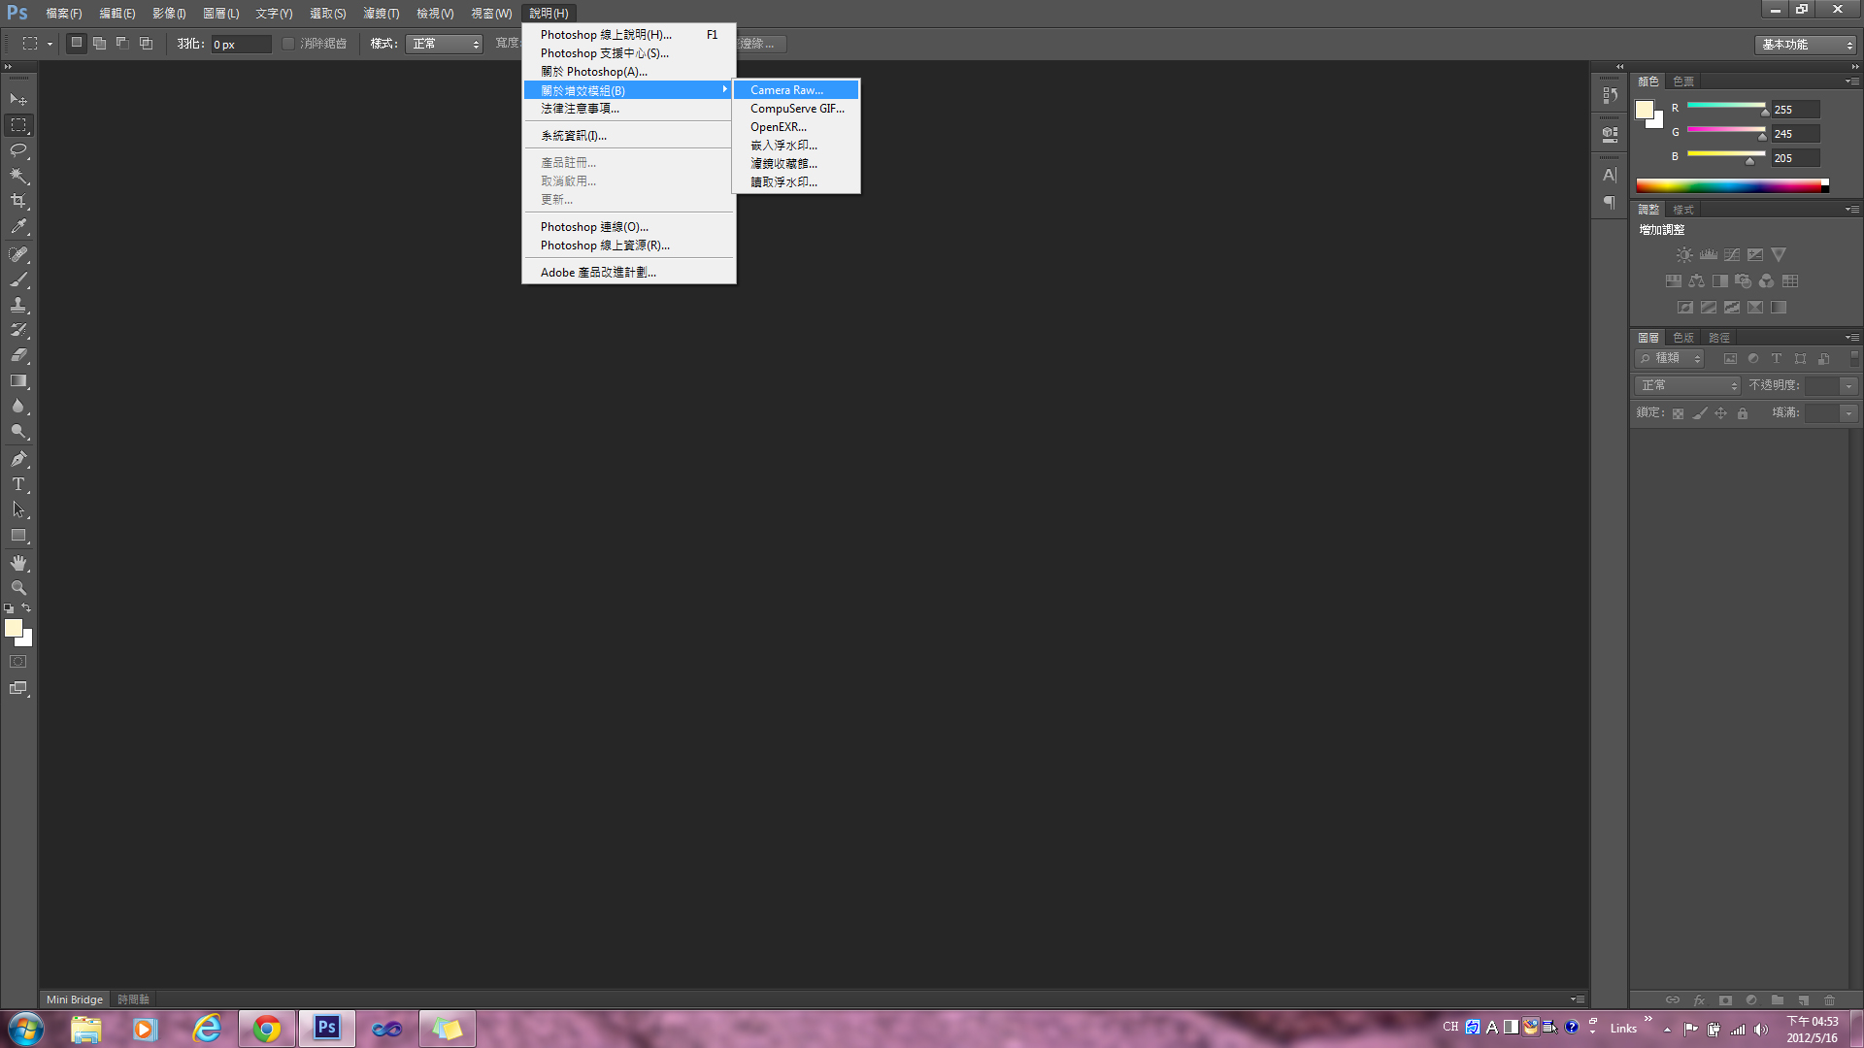The image size is (1864, 1048).
Task: Select the Healing Brush tool
Action: pyautogui.click(x=18, y=254)
